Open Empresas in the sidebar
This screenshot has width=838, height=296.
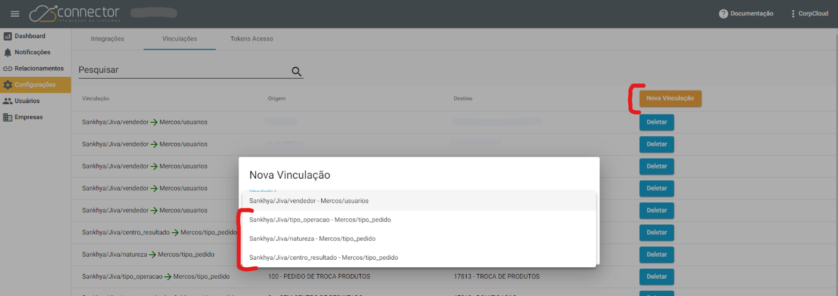(x=35, y=117)
